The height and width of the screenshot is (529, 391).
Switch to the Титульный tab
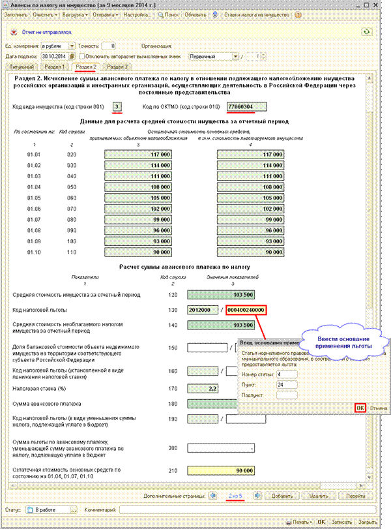coord(22,67)
